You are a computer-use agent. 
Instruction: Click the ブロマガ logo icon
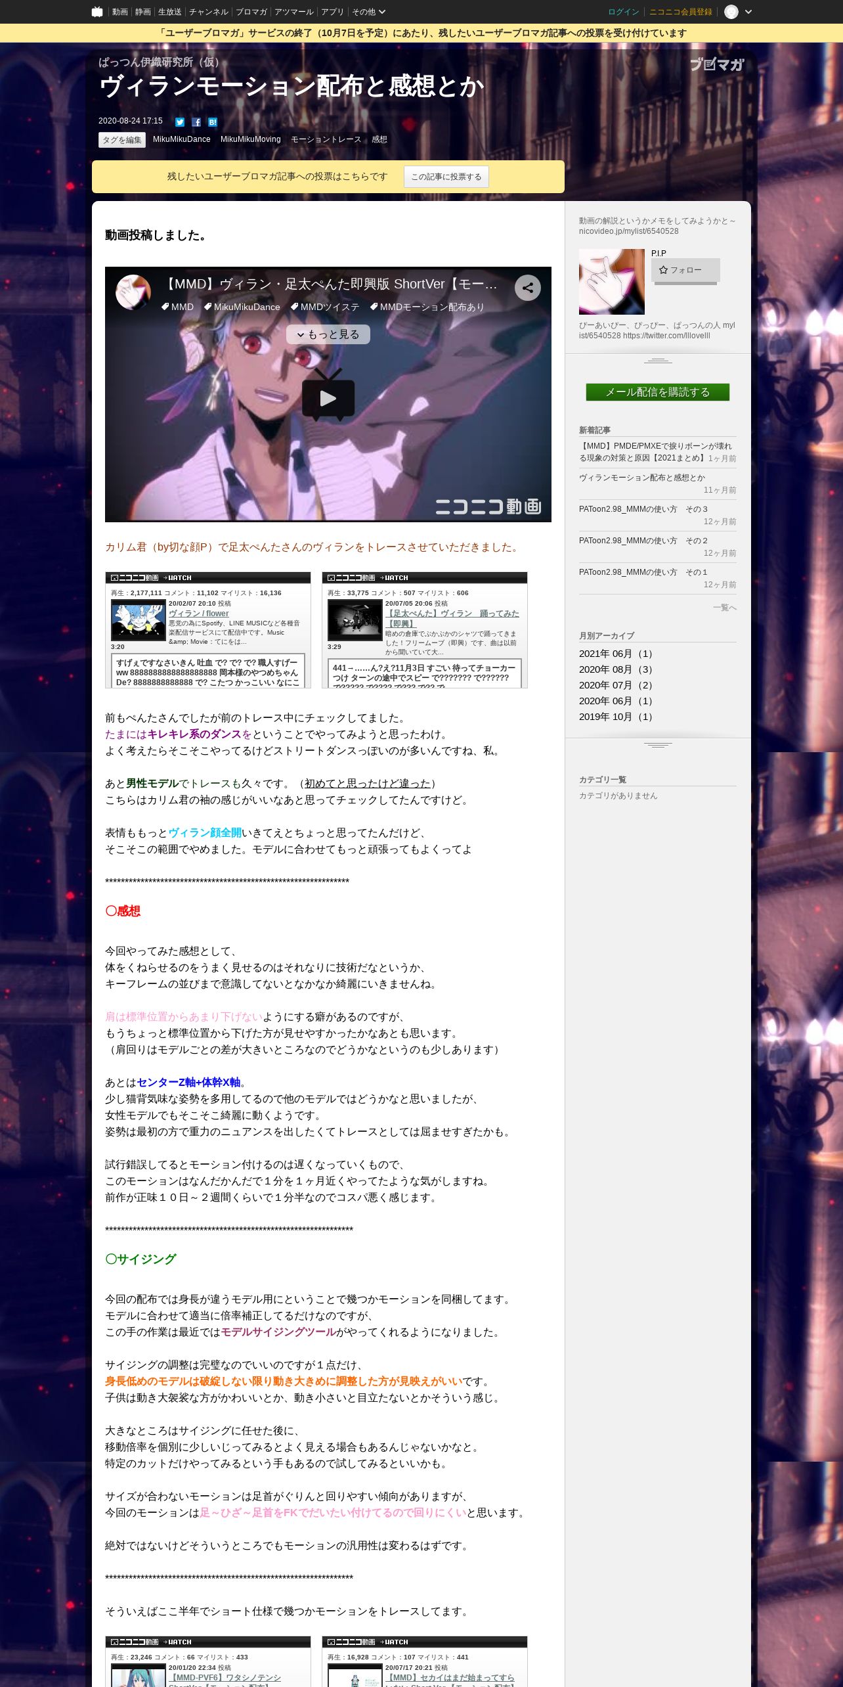pyautogui.click(x=717, y=64)
